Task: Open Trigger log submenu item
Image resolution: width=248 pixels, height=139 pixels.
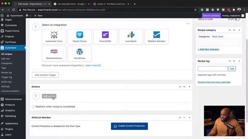Action: coord(7,77)
